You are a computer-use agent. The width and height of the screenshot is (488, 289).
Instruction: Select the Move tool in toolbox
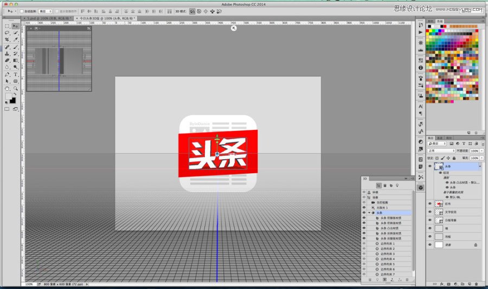[15, 26]
